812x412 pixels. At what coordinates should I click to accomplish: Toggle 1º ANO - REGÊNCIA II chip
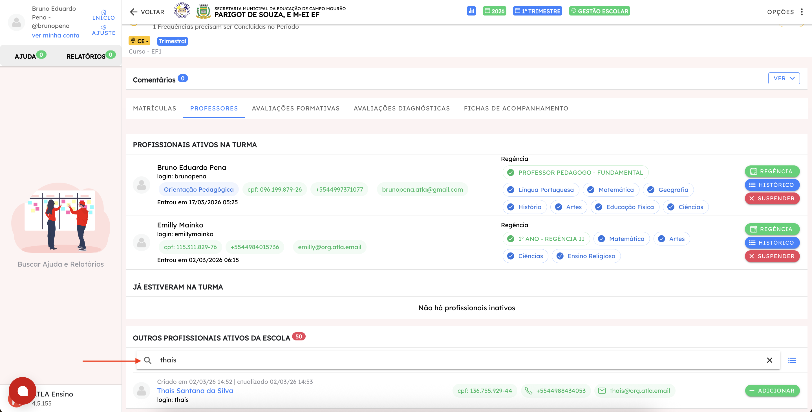coord(546,239)
